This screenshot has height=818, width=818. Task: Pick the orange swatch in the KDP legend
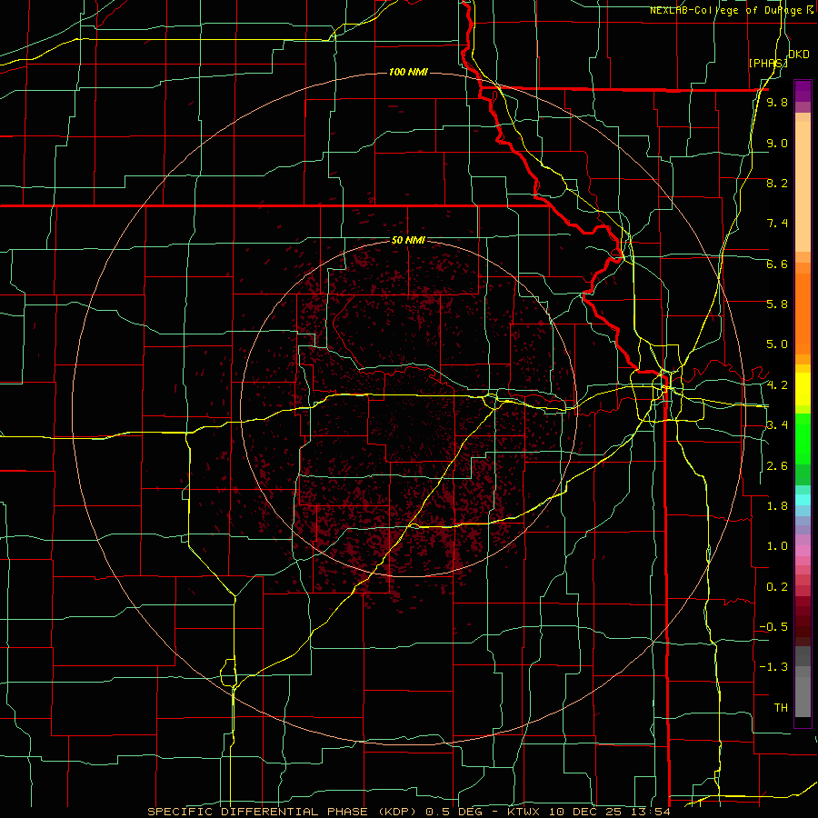[x=803, y=313]
